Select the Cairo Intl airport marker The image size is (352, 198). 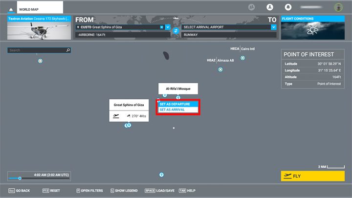click(242, 58)
